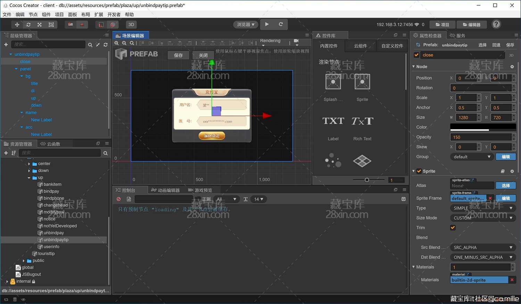Open the console font size 14 dropdown
521x304 pixels.
point(258,199)
